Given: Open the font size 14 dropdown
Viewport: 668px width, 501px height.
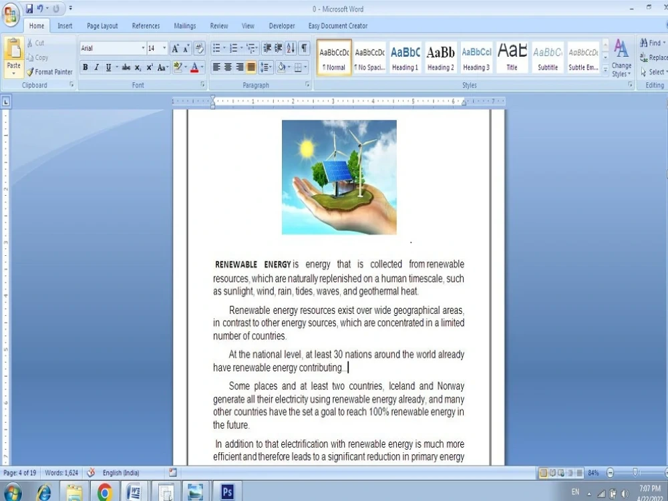Looking at the screenshot, I should tap(164, 48).
